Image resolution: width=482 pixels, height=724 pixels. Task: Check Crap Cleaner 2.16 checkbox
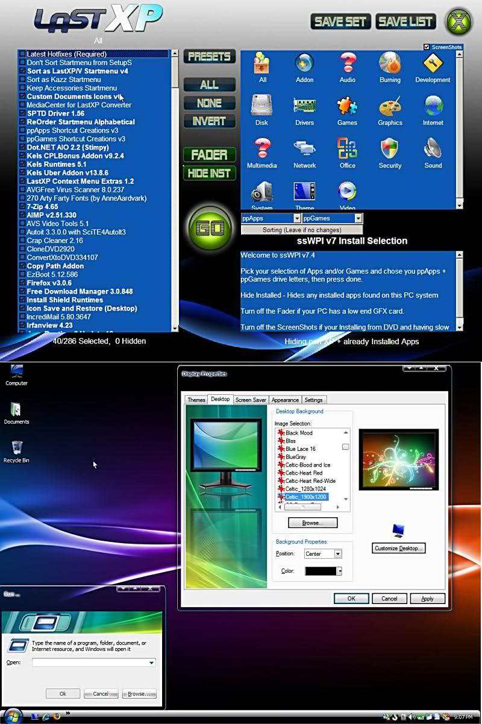coord(23,240)
